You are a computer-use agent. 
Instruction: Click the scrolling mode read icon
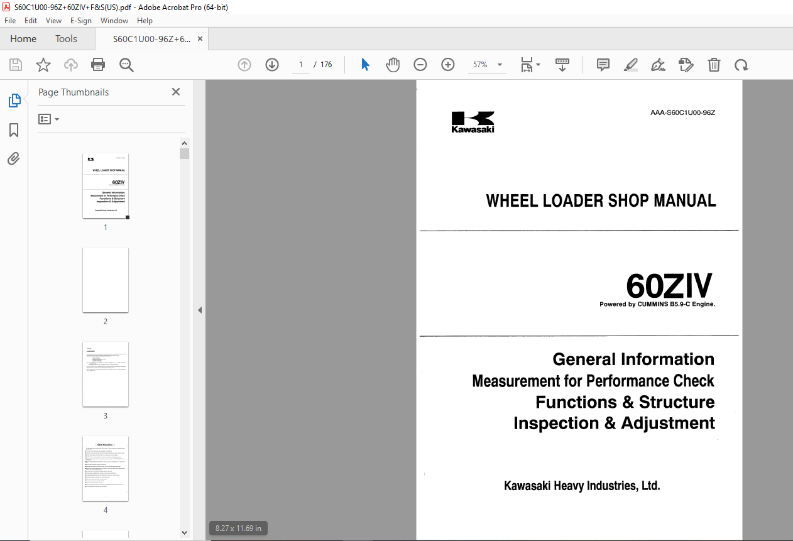pos(562,65)
